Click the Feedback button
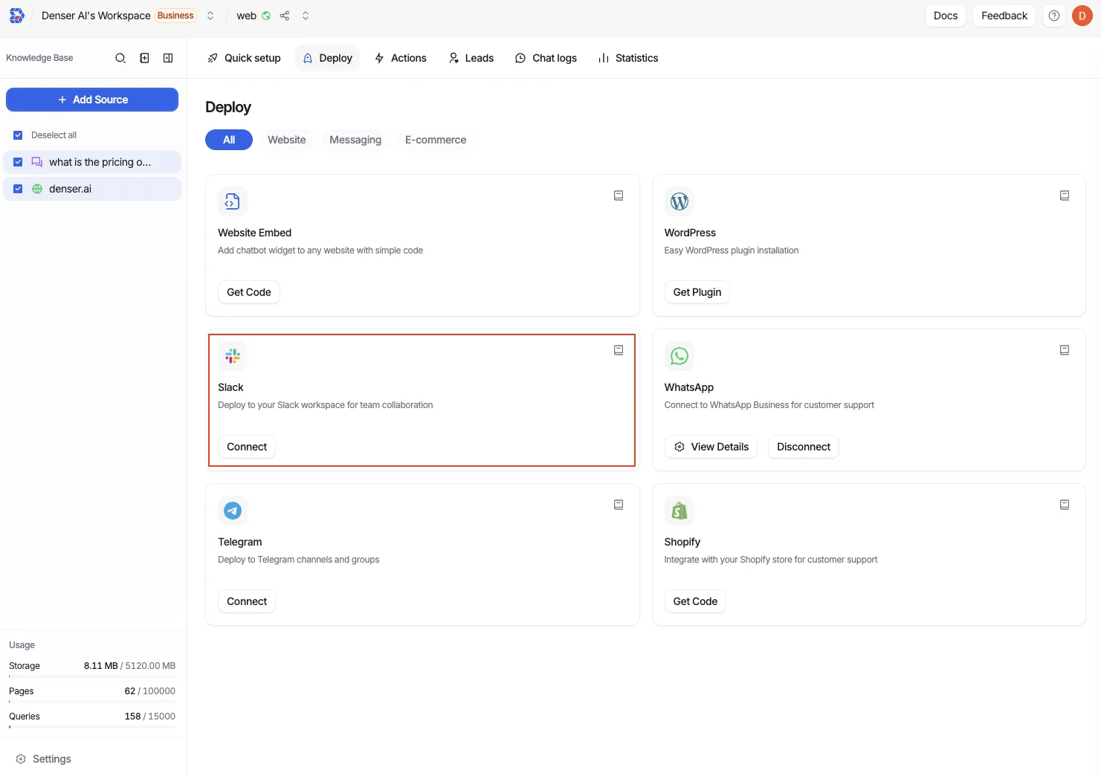The width and height of the screenshot is (1101, 776). pyautogui.click(x=1004, y=16)
